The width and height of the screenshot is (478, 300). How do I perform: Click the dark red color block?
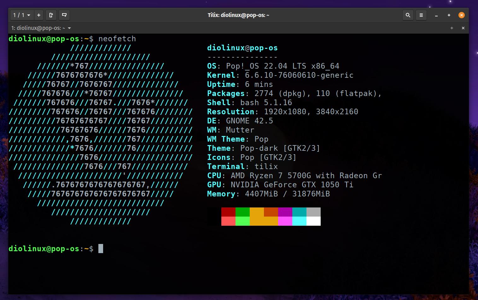point(228,212)
